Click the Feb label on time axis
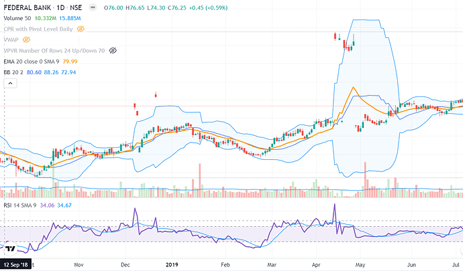 pos(225,265)
